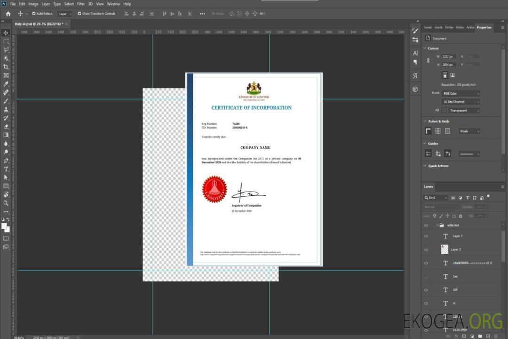
Task: Toggle the Show Transform Controls checkbox
Action: pos(79,14)
